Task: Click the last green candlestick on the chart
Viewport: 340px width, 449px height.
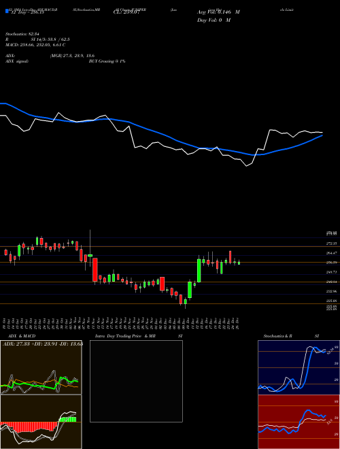Action: pos(239,263)
